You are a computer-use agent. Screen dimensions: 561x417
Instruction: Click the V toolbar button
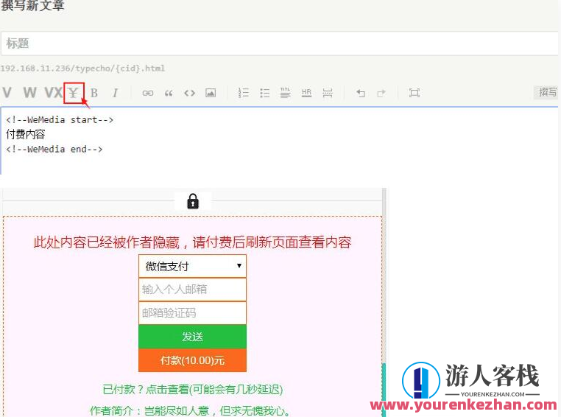7,93
